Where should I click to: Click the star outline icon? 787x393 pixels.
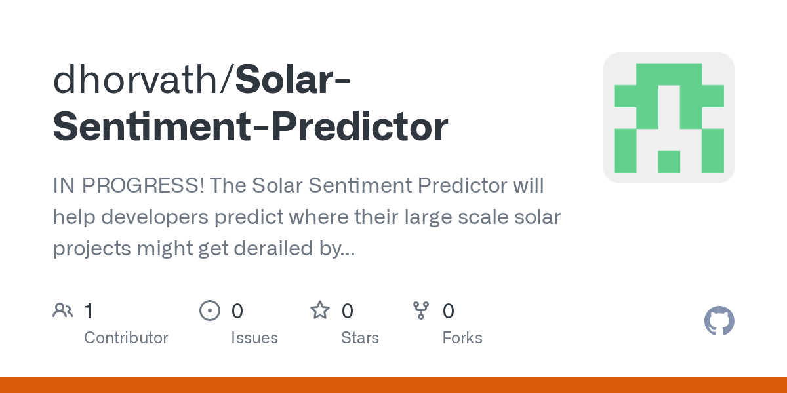click(x=320, y=310)
